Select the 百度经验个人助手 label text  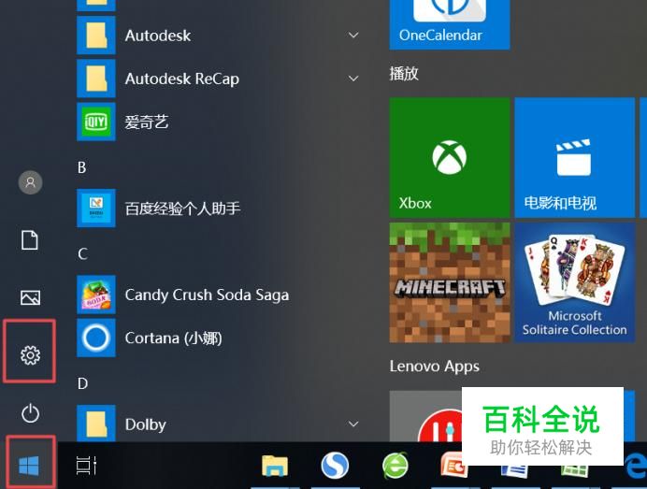click(x=182, y=209)
